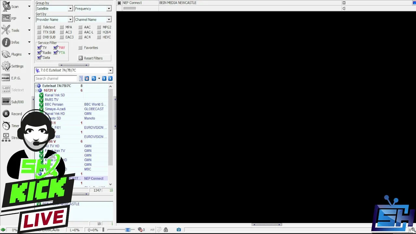Image resolution: width=416 pixels, height=234 pixels.
Task: Collapse the Eutelsat 7A/7B/7C tree node
Action: pos(36,86)
